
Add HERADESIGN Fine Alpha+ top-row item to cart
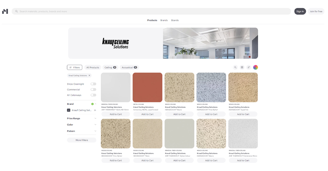[x=211, y=114]
